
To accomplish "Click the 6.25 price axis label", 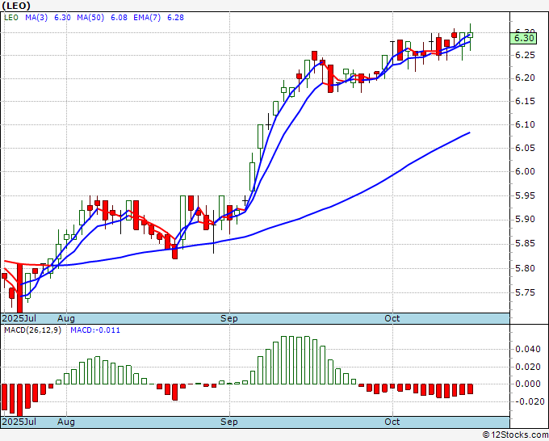I will pyautogui.click(x=526, y=55).
